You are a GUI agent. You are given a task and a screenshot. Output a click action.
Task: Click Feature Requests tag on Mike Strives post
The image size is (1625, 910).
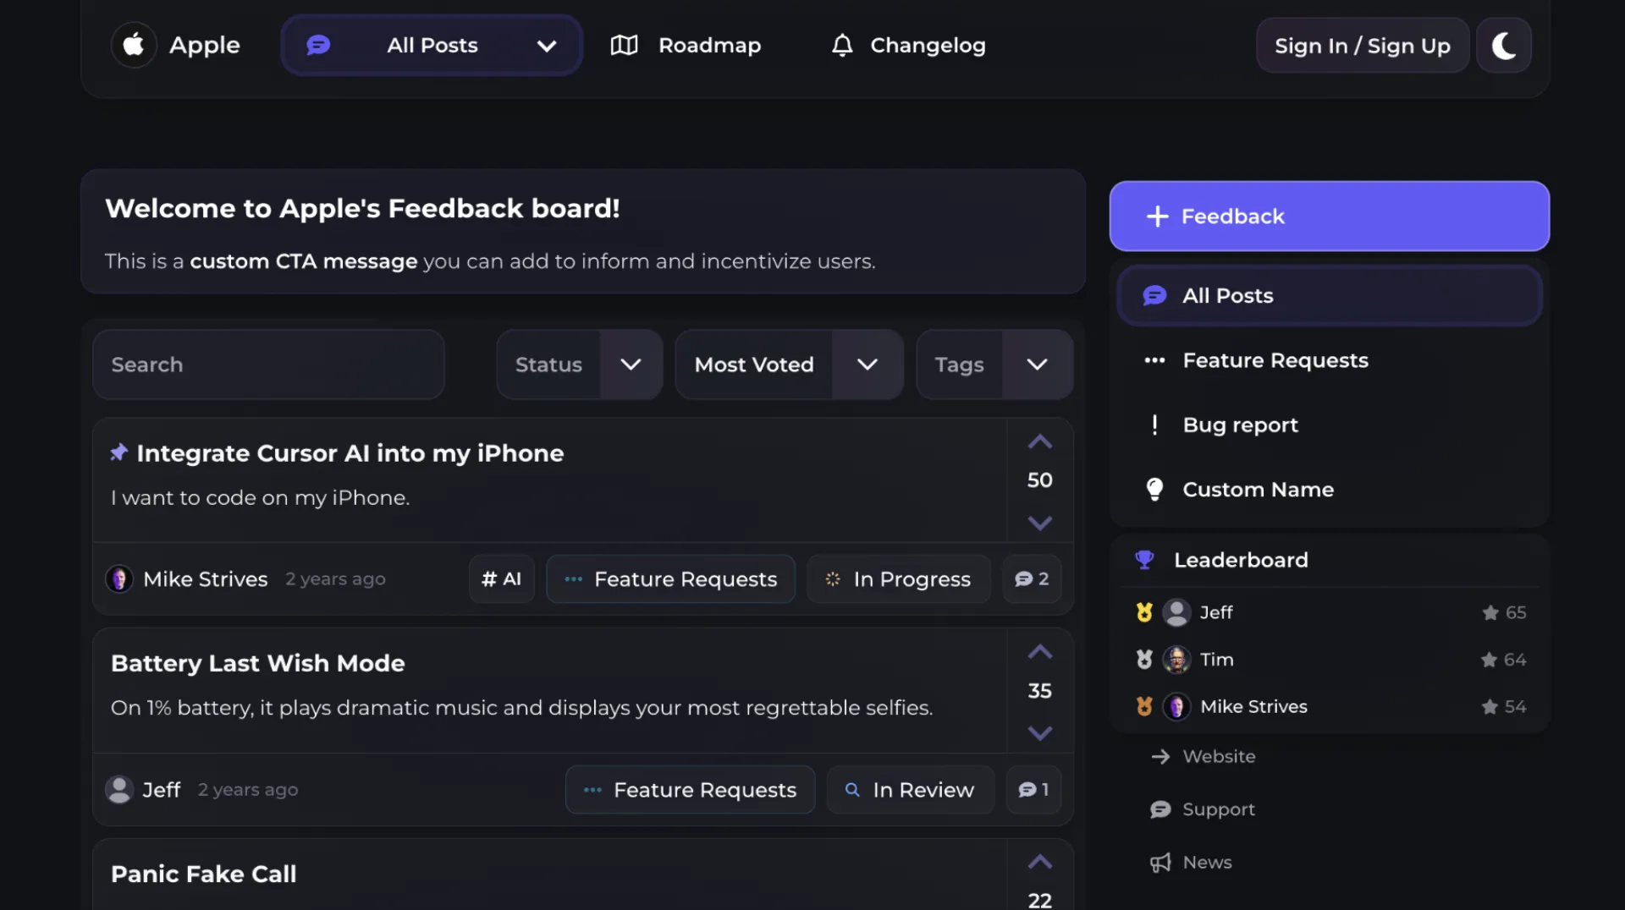[x=670, y=579]
